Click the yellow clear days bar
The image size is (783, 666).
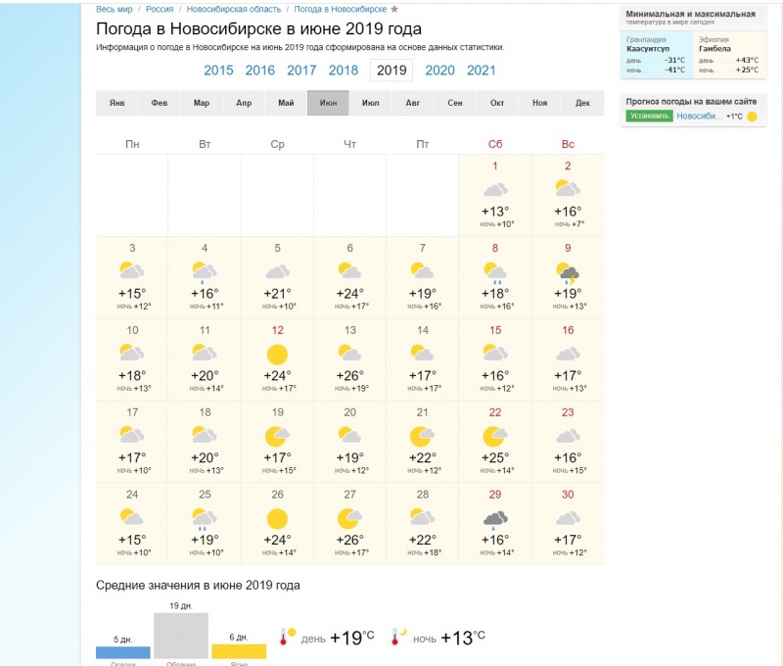click(x=239, y=651)
